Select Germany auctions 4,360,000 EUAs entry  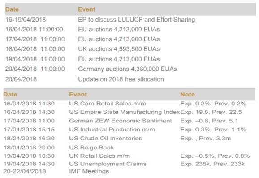click(127, 69)
